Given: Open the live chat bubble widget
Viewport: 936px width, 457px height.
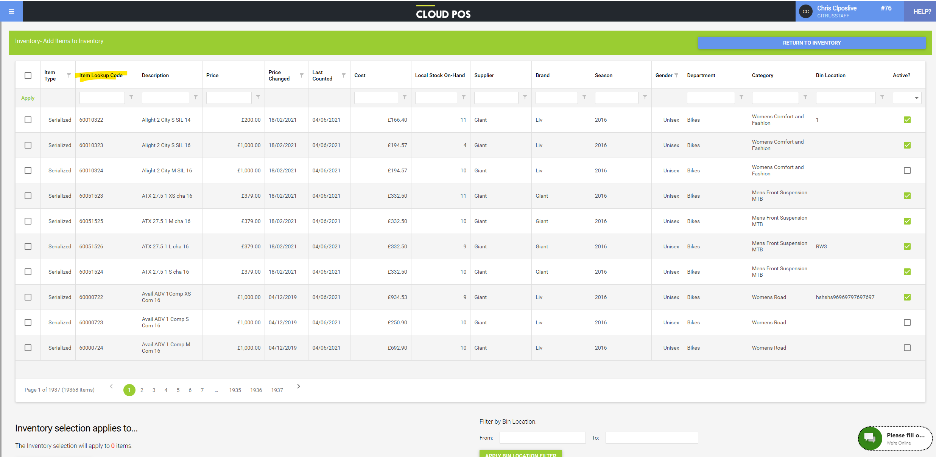Looking at the screenshot, I should [895, 438].
